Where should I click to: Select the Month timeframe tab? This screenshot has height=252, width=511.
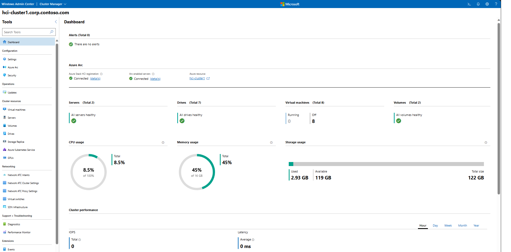[462, 225]
